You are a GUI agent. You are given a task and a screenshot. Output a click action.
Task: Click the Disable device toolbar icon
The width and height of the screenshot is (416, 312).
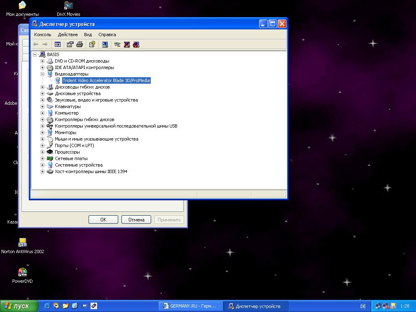[x=136, y=45]
